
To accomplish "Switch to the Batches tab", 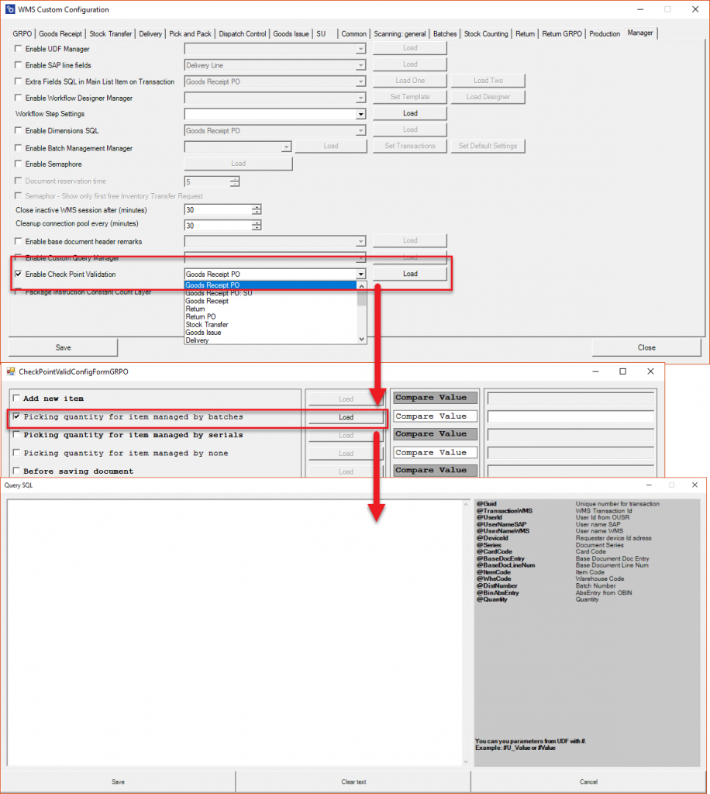I will (445, 33).
